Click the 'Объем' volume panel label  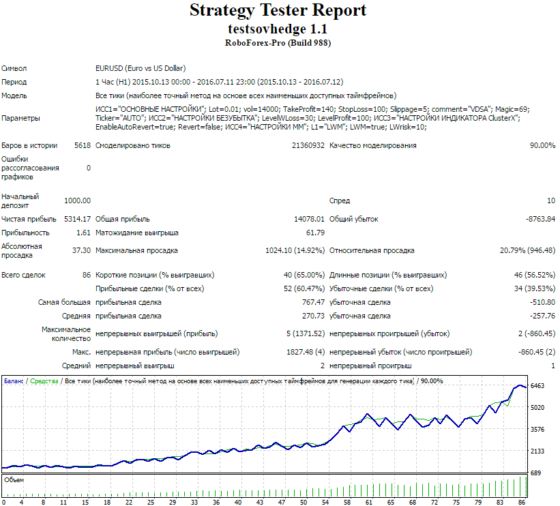point(14,480)
